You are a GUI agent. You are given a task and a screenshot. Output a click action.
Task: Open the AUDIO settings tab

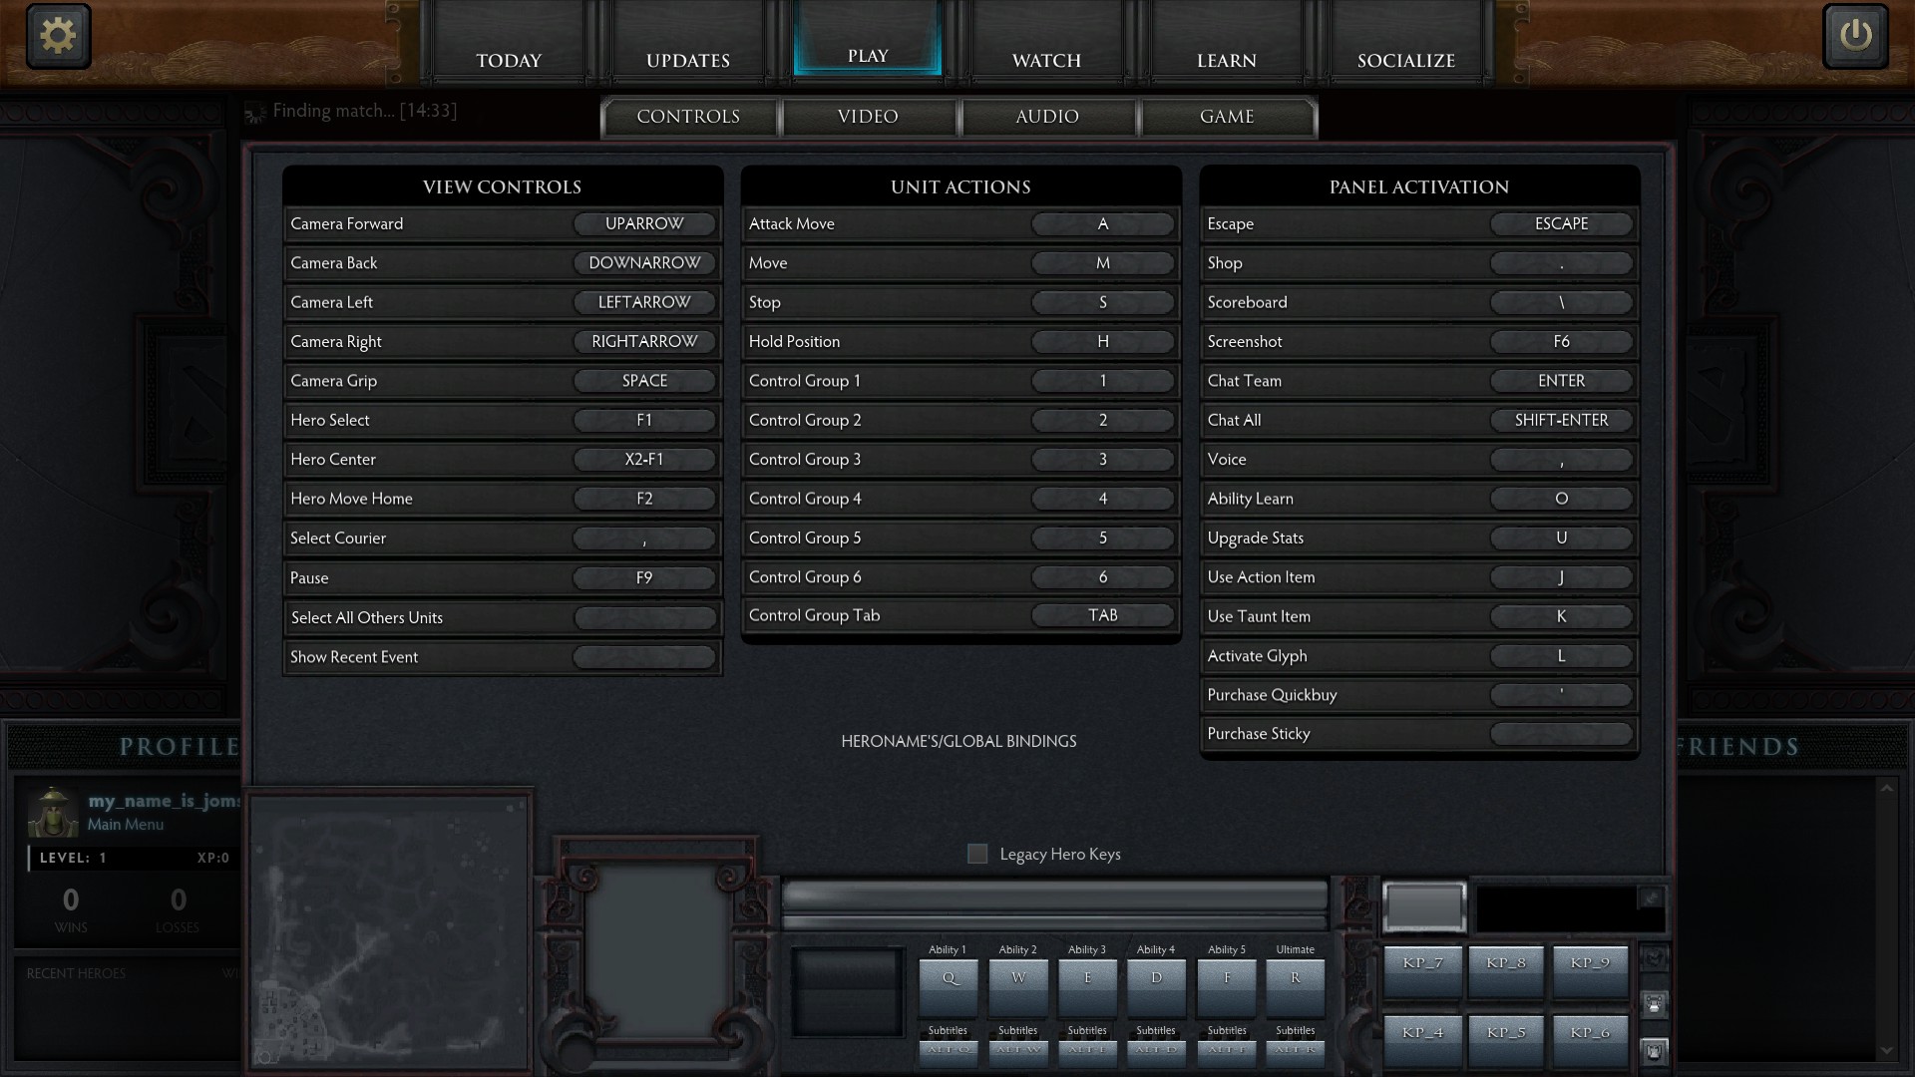click(x=1047, y=117)
